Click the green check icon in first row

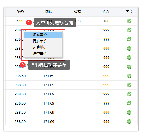click(x=129, y=21)
